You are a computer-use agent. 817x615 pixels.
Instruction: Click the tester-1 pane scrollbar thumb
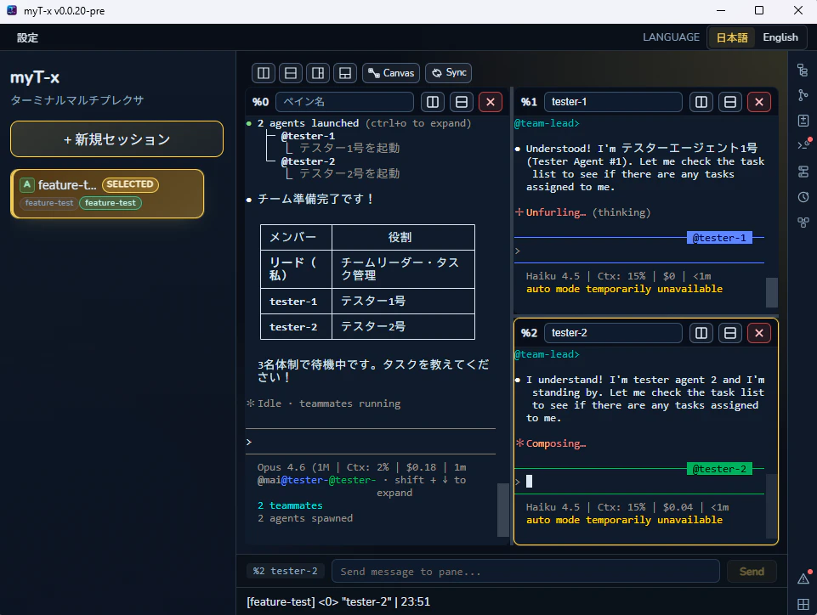pos(772,293)
